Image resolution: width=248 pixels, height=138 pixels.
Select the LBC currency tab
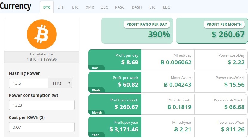pos(166,7)
